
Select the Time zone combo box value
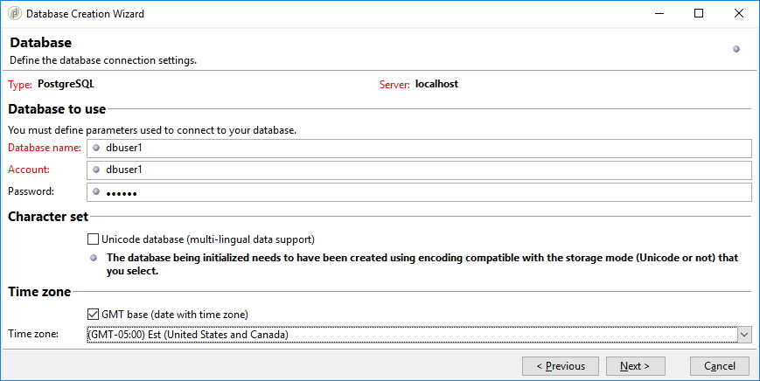coord(411,335)
